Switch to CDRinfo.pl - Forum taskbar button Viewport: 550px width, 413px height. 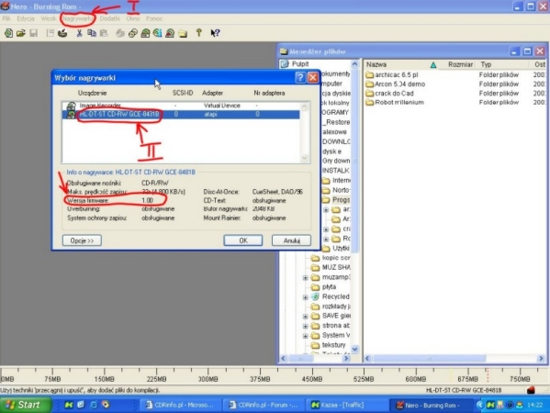pos(264,405)
